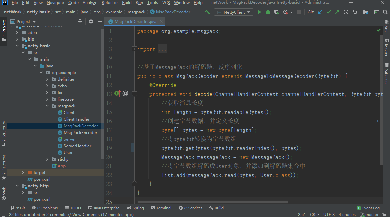The image size is (390, 217).
Task: Open the Database tool window
Action: click(387, 74)
